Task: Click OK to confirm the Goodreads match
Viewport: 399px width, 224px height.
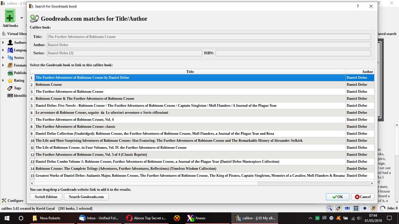Action: [338, 197]
